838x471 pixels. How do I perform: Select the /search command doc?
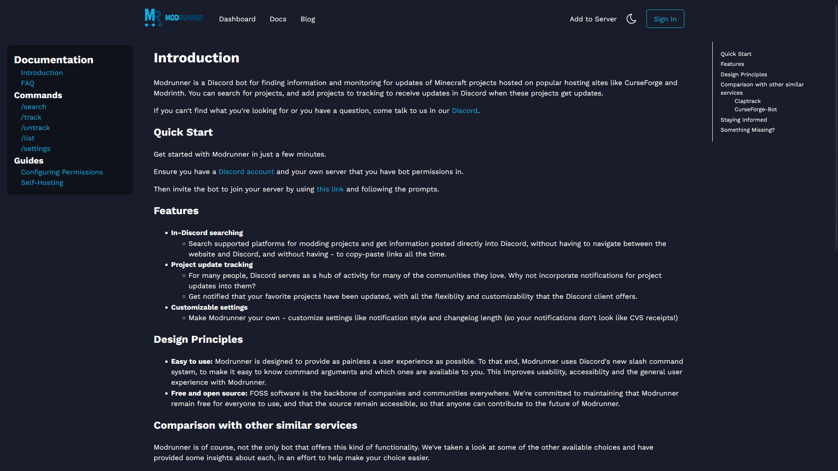[x=34, y=107]
